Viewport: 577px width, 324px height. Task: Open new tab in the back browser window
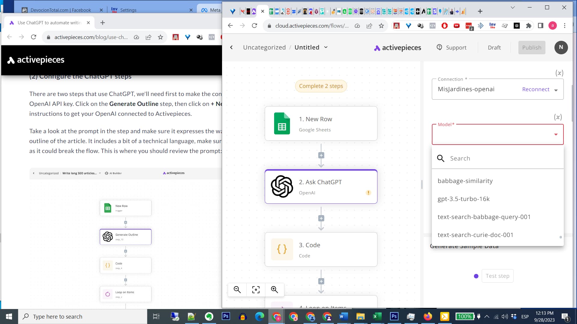[102, 23]
